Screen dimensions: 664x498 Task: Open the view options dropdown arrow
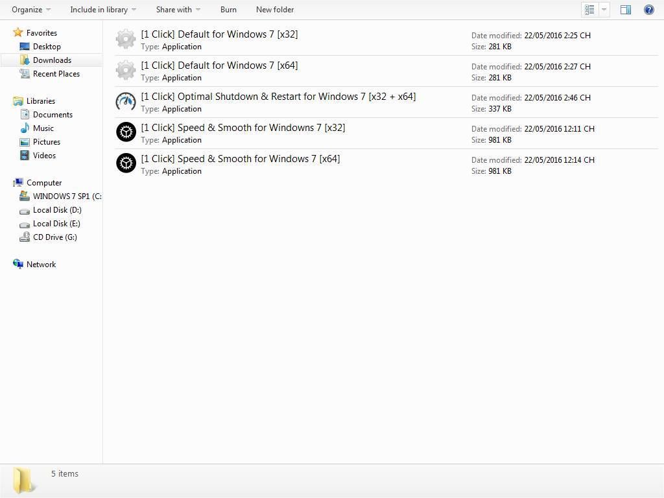click(x=604, y=10)
